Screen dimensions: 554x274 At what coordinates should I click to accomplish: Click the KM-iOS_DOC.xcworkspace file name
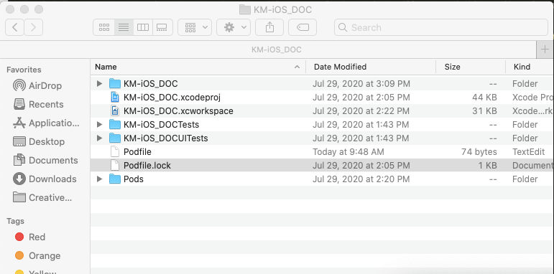tap(178, 111)
